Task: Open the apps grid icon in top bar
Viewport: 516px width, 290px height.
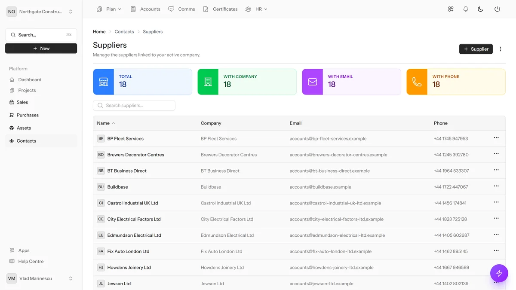Action: pyautogui.click(x=451, y=9)
